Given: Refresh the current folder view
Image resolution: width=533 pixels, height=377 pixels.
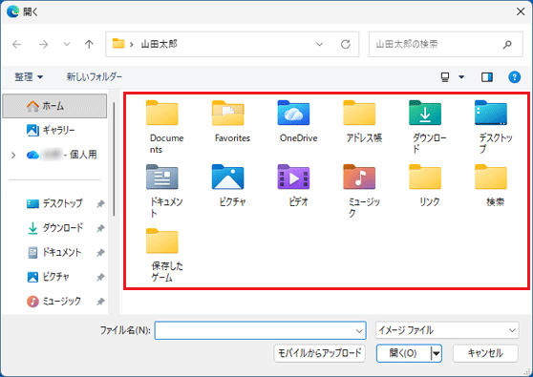Looking at the screenshot, I should 346,44.
